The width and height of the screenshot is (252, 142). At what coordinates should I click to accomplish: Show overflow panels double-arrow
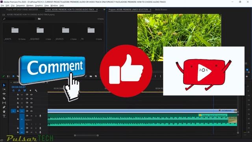[x=104, y=9]
